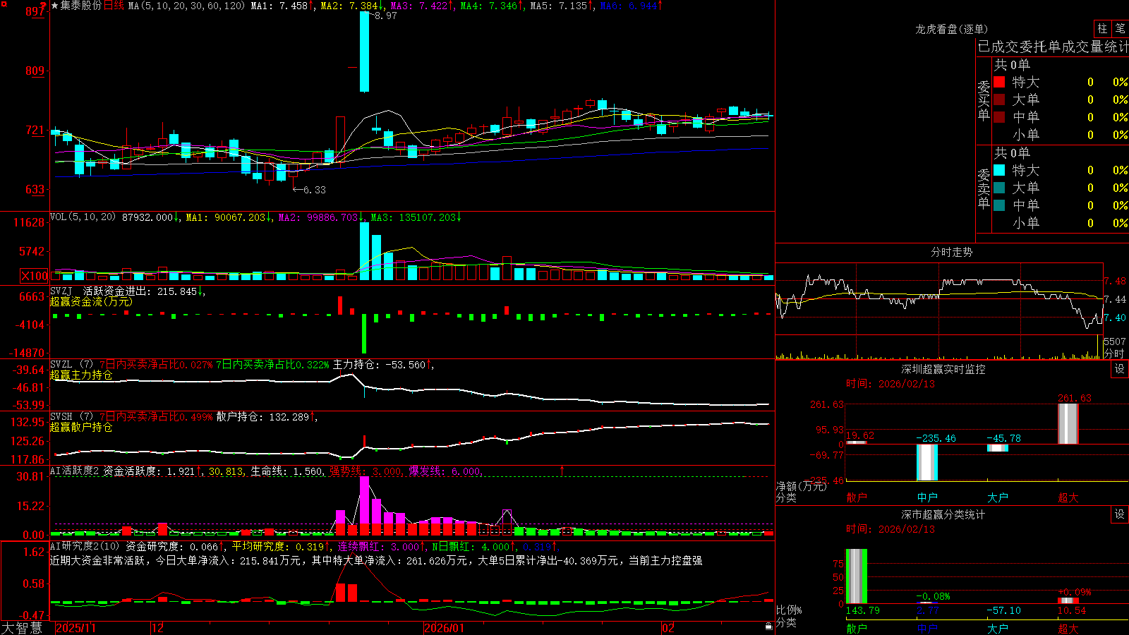The height and width of the screenshot is (635, 1129).
Task: Select the 分时走势 panel header
Action: point(951,252)
